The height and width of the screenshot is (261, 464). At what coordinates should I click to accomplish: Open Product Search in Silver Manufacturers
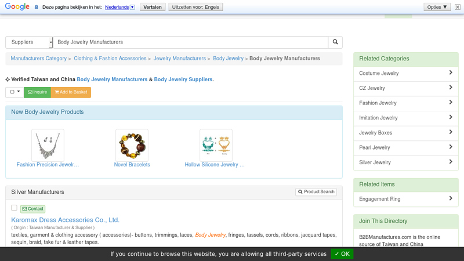coord(316,192)
